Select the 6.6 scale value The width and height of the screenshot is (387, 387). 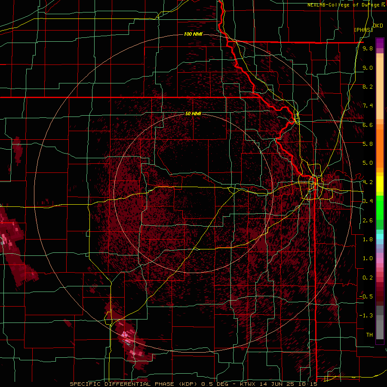[x=368, y=125]
